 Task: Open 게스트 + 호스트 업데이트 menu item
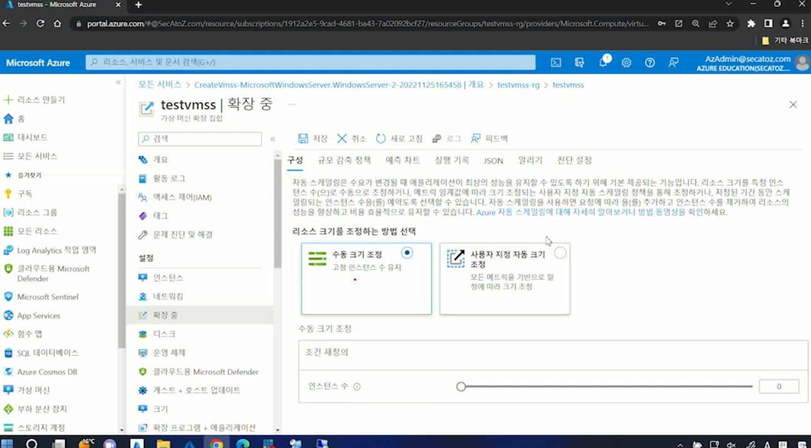click(196, 391)
